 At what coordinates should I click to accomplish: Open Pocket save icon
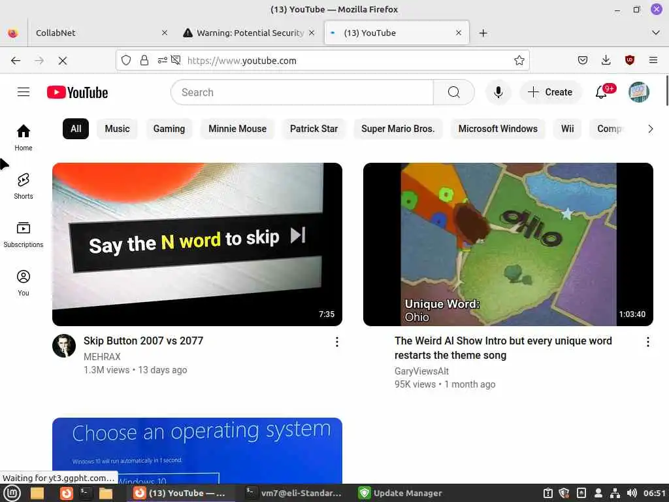coord(582,61)
